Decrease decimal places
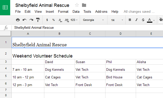Viewport: 163px width, 98px height. pos(60,20)
